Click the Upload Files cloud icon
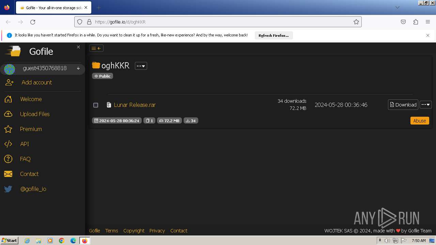 point(8,114)
